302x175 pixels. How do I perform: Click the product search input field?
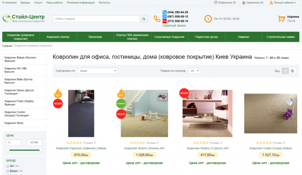[x=96, y=19]
